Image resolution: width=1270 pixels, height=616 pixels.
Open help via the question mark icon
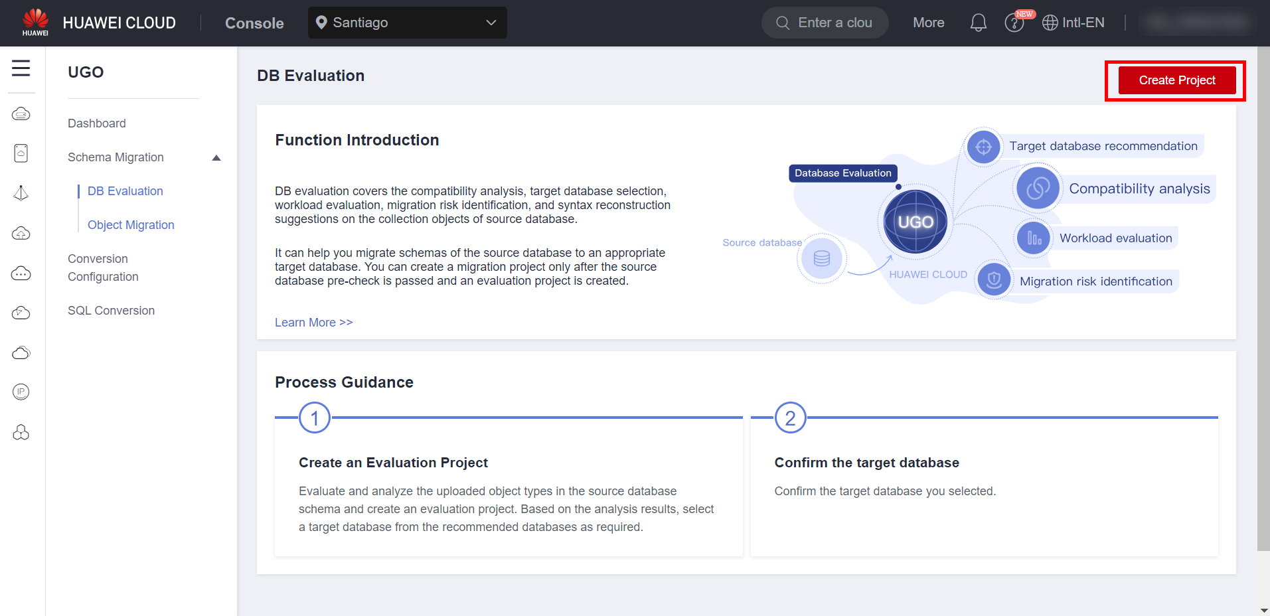(1014, 23)
